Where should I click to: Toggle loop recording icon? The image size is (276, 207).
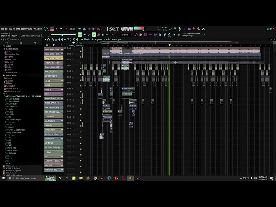[99, 29]
